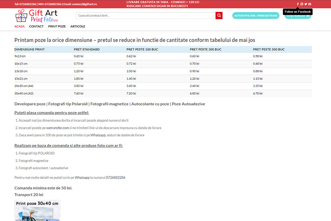Image resolution: width=331 pixels, height=221 pixels.
Task: Click the envelope email icon
Action: 309,4
